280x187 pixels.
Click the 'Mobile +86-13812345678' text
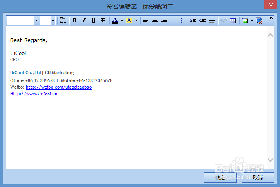[87, 80]
